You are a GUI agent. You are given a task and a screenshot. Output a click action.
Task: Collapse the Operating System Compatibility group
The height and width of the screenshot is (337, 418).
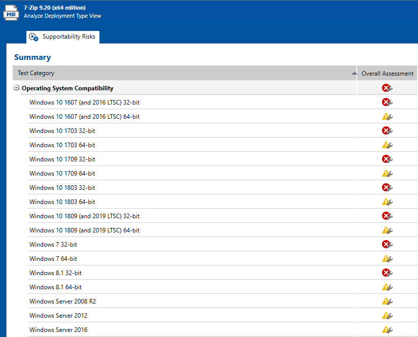click(x=17, y=88)
